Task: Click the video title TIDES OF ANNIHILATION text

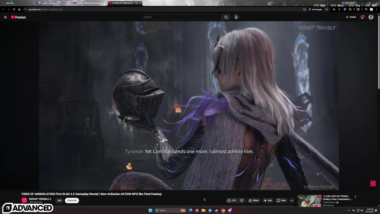Action: pyautogui.click(x=91, y=194)
